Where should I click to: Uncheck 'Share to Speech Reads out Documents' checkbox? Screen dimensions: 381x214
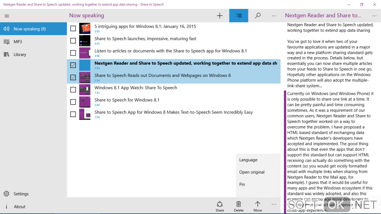click(73, 77)
